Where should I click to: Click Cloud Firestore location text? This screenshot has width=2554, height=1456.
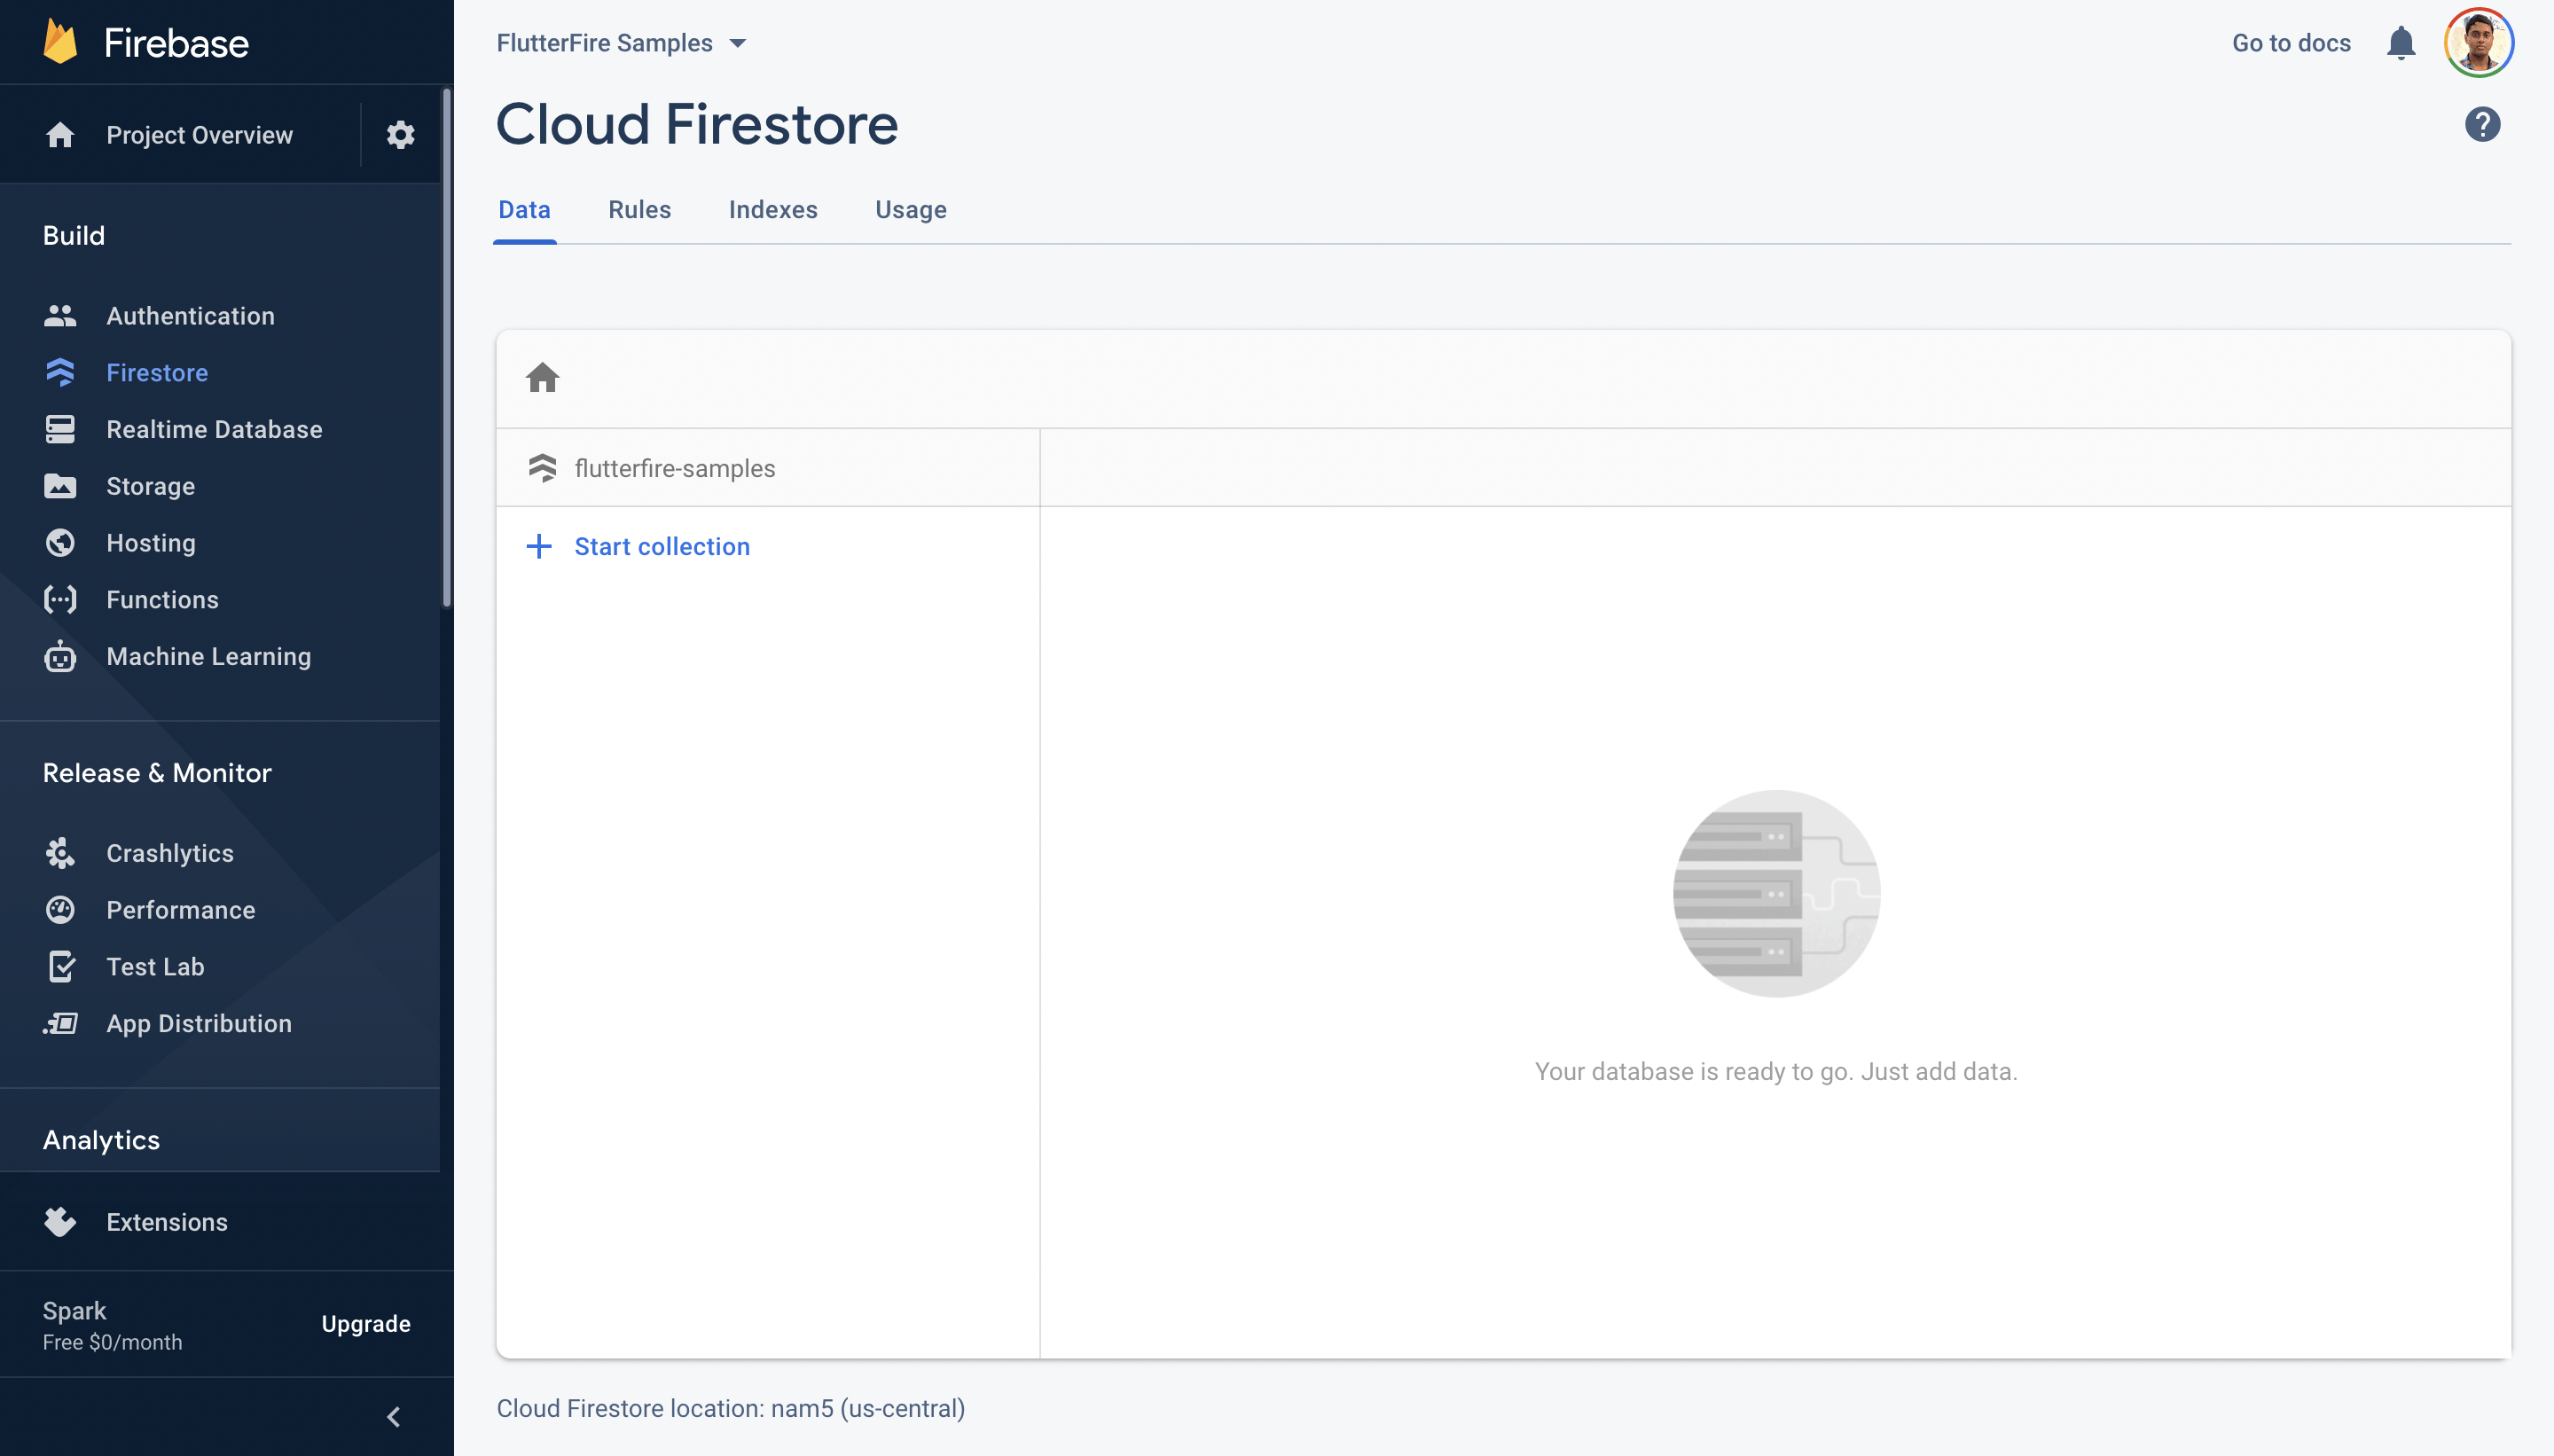click(x=730, y=1408)
